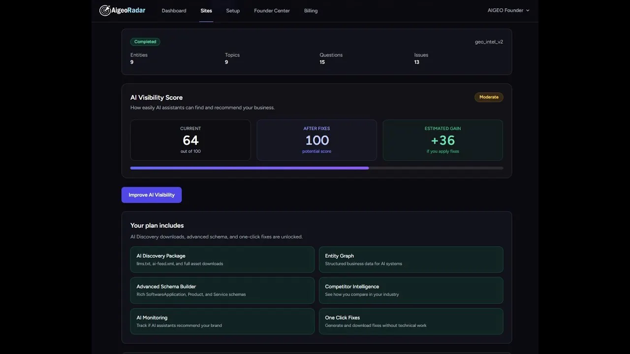
Task: Click the Your plan includes heading
Action: click(x=157, y=225)
